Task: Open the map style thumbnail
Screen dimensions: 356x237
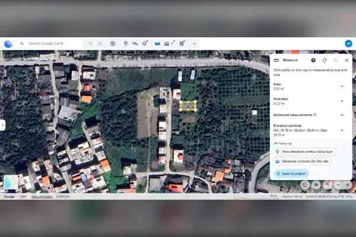Action: 11,182
